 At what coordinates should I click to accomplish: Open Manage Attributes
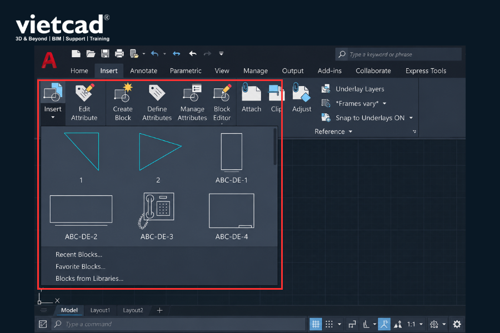click(192, 102)
